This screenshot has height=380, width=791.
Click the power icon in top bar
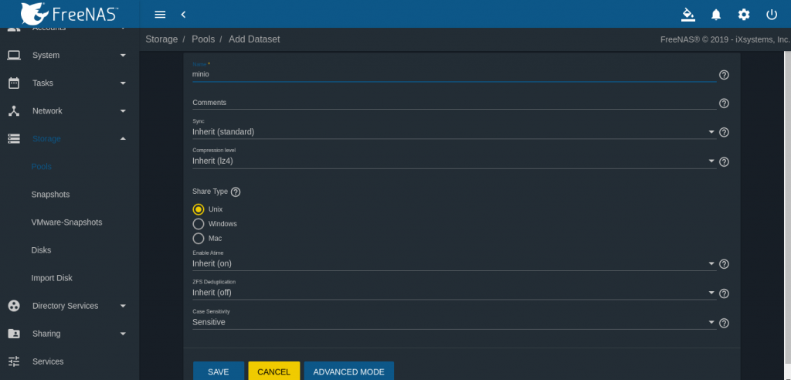tap(771, 15)
